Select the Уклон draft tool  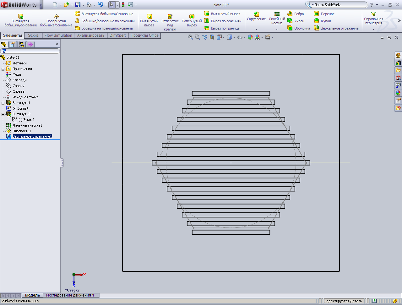click(x=296, y=21)
